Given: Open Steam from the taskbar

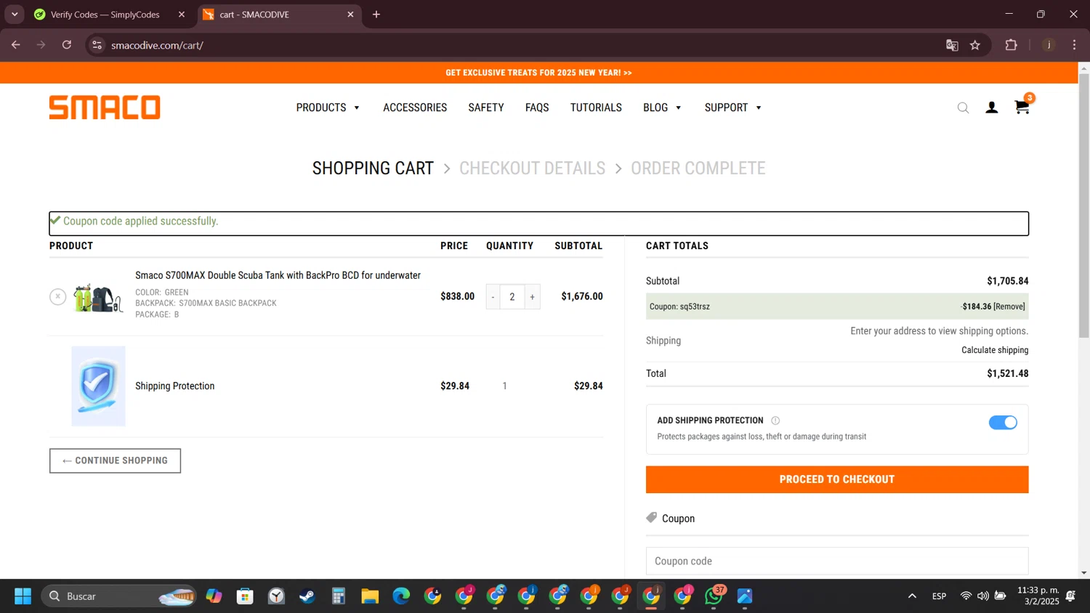Looking at the screenshot, I should pos(307,596).
